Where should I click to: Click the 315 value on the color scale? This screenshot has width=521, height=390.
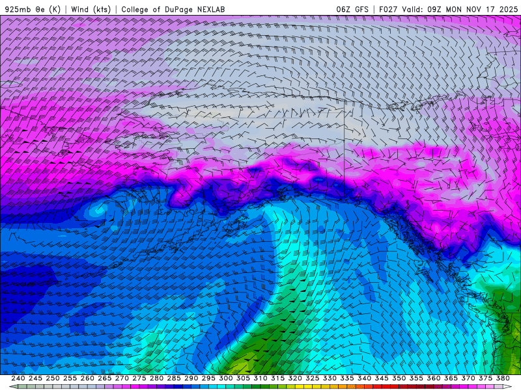[x=277, y=378]
